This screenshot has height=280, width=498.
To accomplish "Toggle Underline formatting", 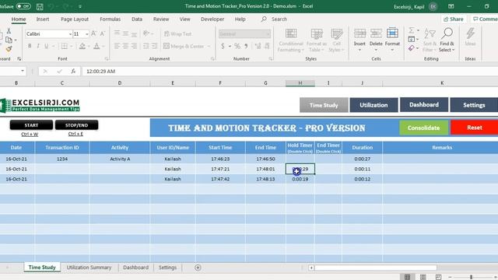I will tap(47, 46).
